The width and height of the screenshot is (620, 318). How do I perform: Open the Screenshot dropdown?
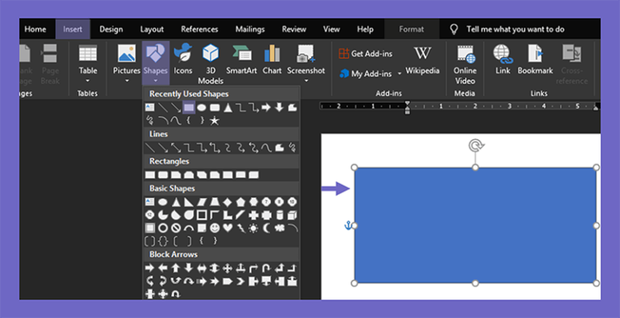306,81
